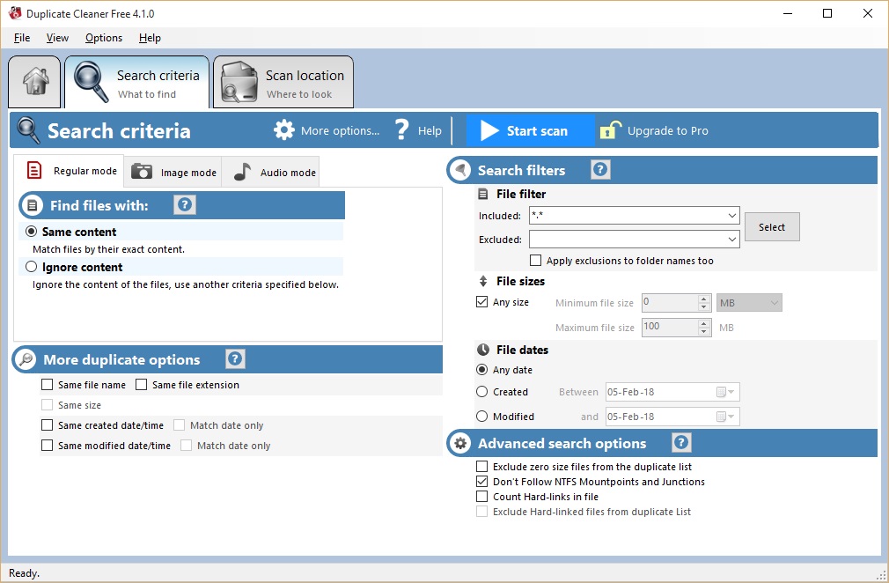Click the Audio mode music note icon
Screen dimensions: 889x583
click(x=242, y=172)
